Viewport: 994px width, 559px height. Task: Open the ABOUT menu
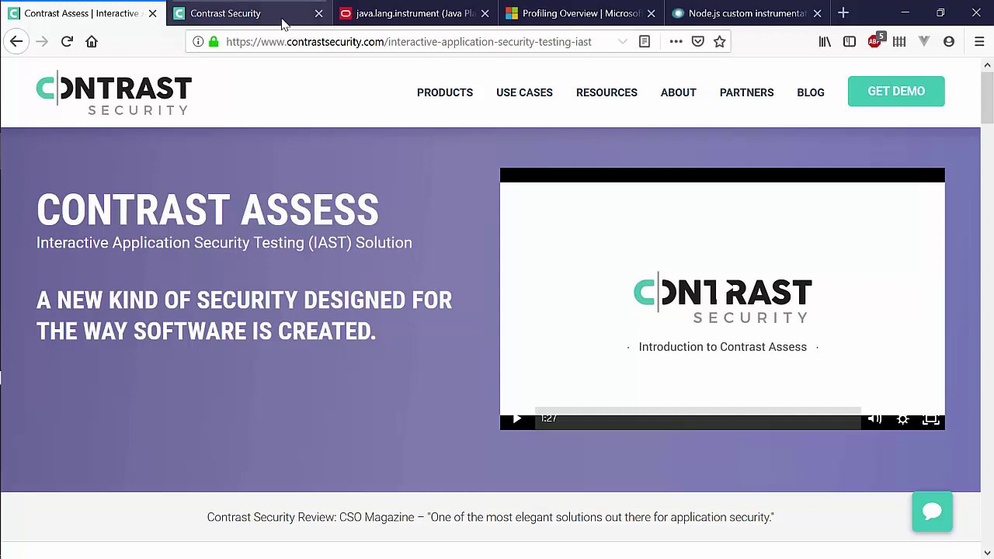pos(678,92)
